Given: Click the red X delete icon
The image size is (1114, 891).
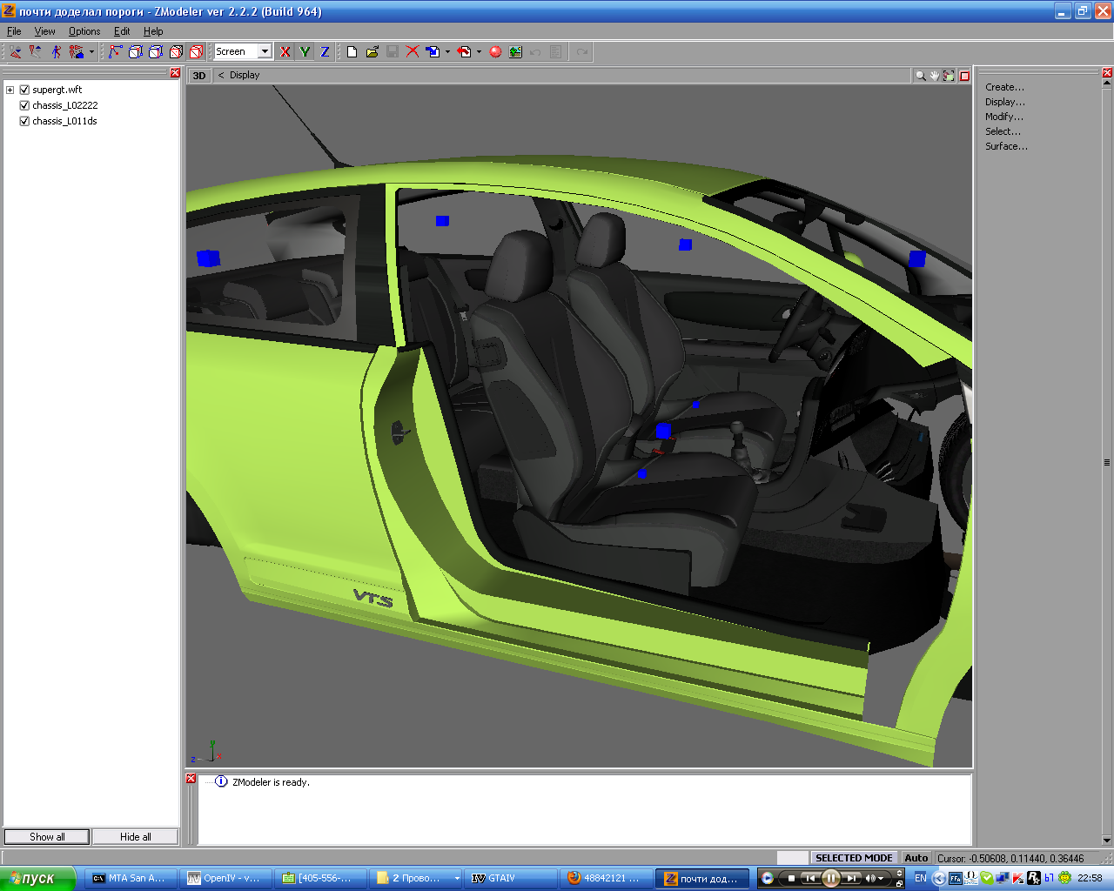Looking at the screenshot, I should click(413, 52).
